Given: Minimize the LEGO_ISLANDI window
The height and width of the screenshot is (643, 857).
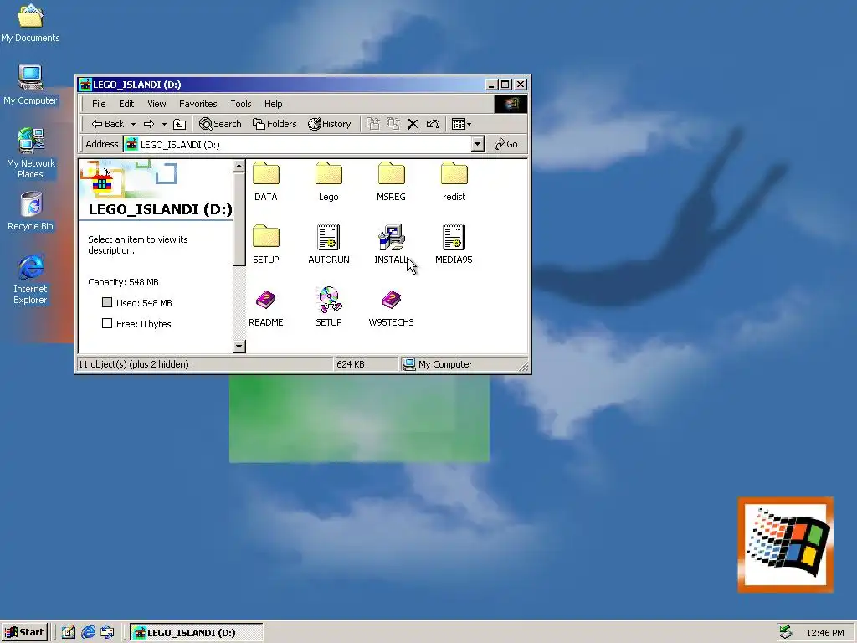Looking at the screenshot, I should tap(490, 85).
